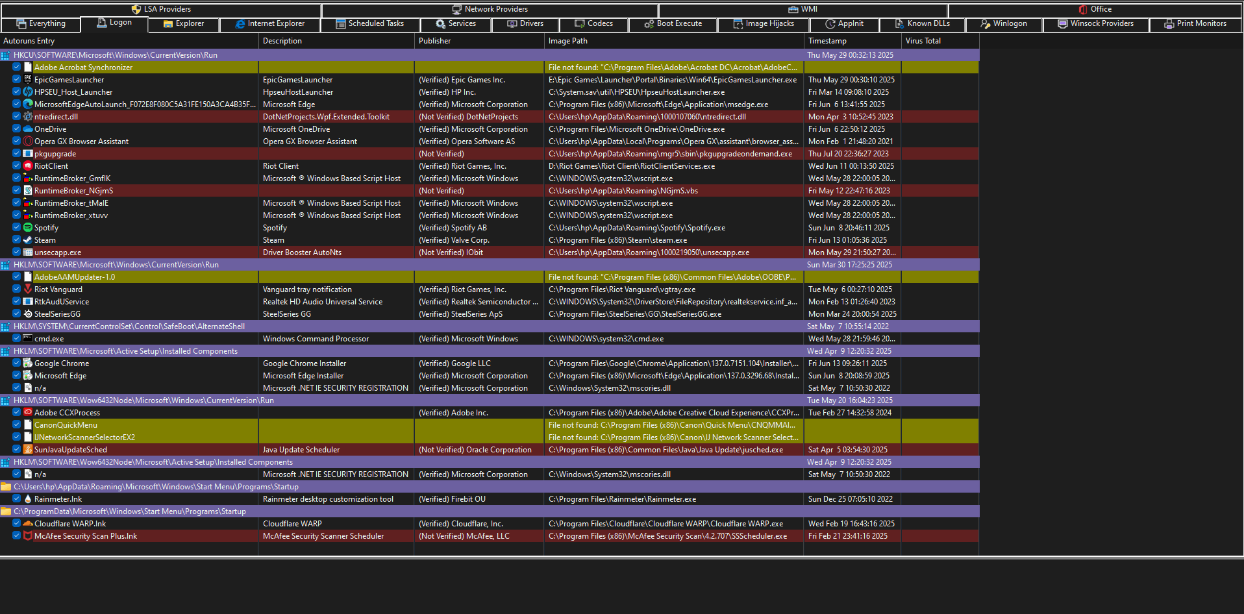The image size is (1244, 614).
Task: Click the unsecapp.exe entry icon
Action: [x=28, y=252]
